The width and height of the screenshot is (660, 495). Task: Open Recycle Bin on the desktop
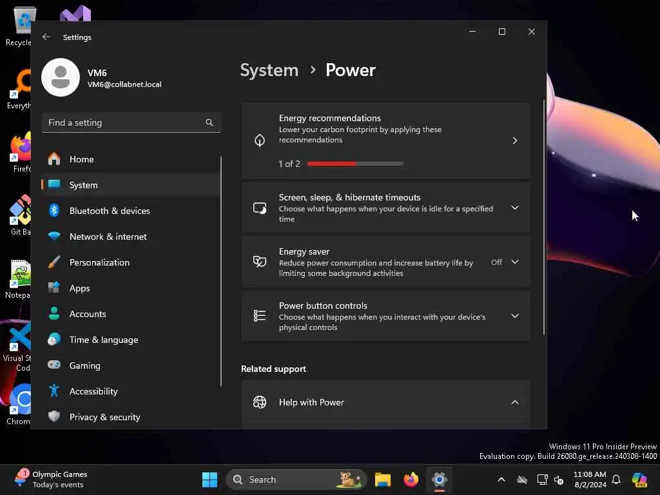[x=20, y=26]
